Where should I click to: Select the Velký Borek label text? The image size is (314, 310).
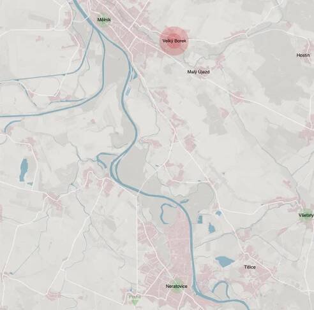click(174, 41)
